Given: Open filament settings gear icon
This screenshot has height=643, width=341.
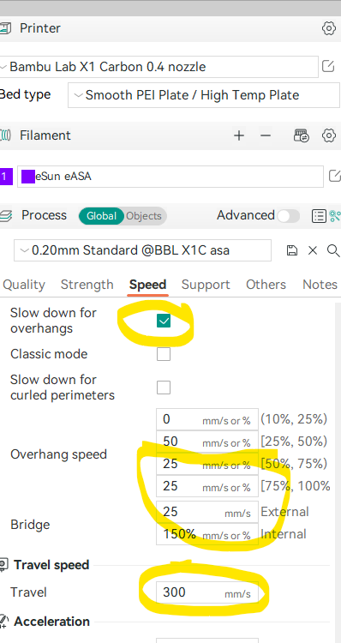Looking at the screenshot, I should point(329,135).
